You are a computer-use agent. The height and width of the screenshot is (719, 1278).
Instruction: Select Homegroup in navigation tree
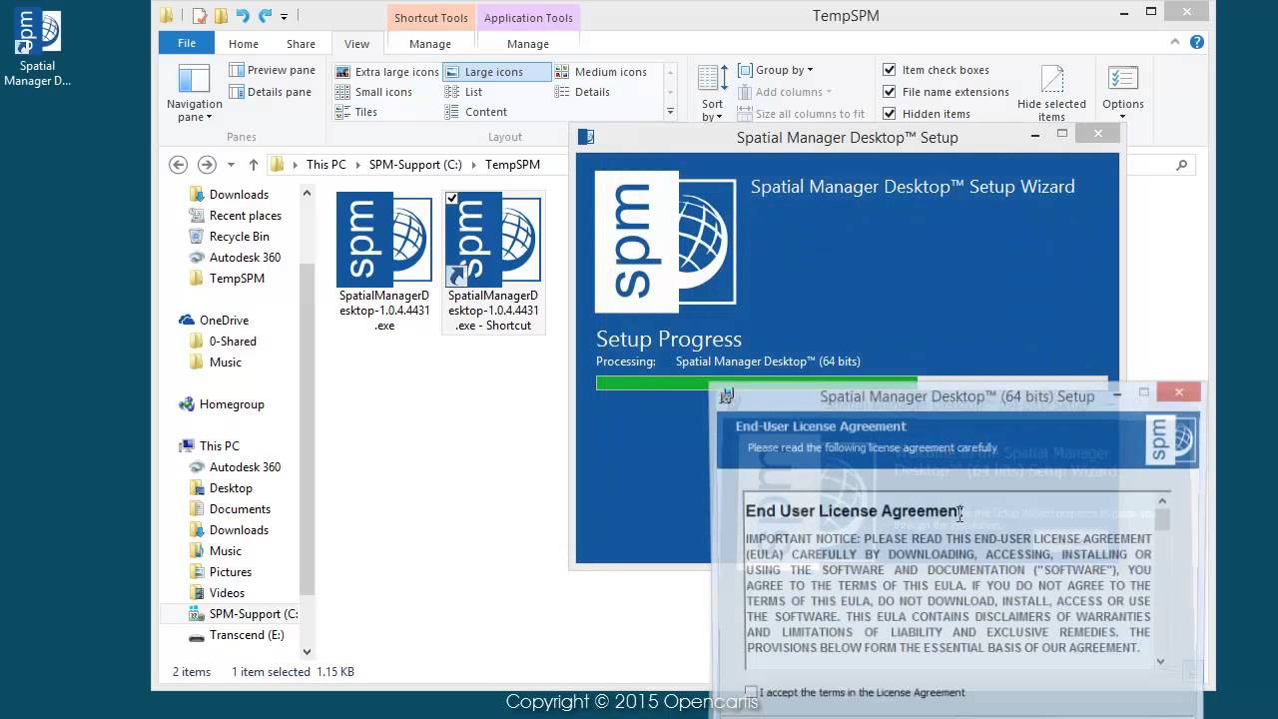coord(232,404)
